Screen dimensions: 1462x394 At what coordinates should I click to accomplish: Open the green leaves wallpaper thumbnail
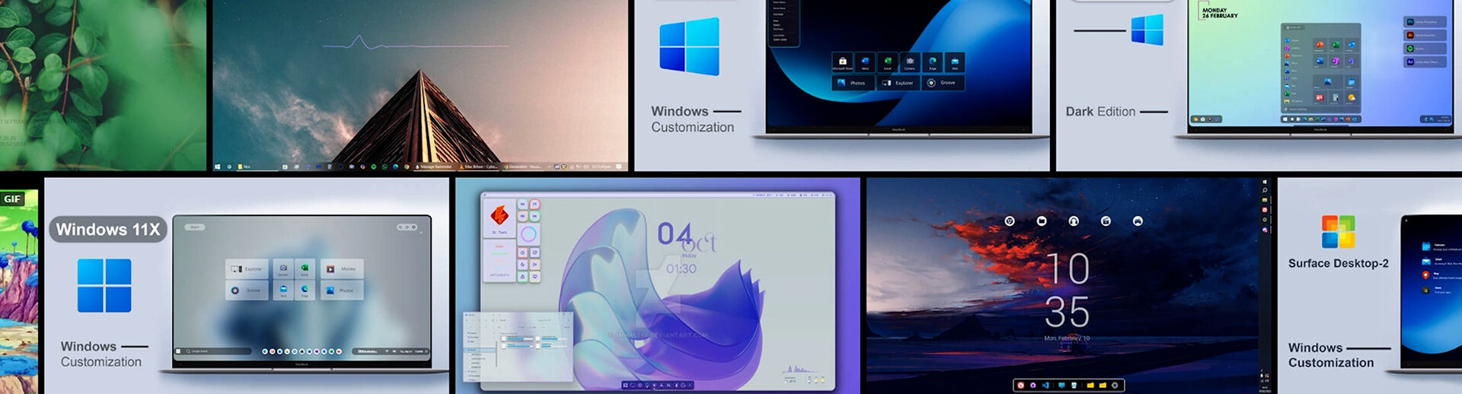click(x=103, y=84)
